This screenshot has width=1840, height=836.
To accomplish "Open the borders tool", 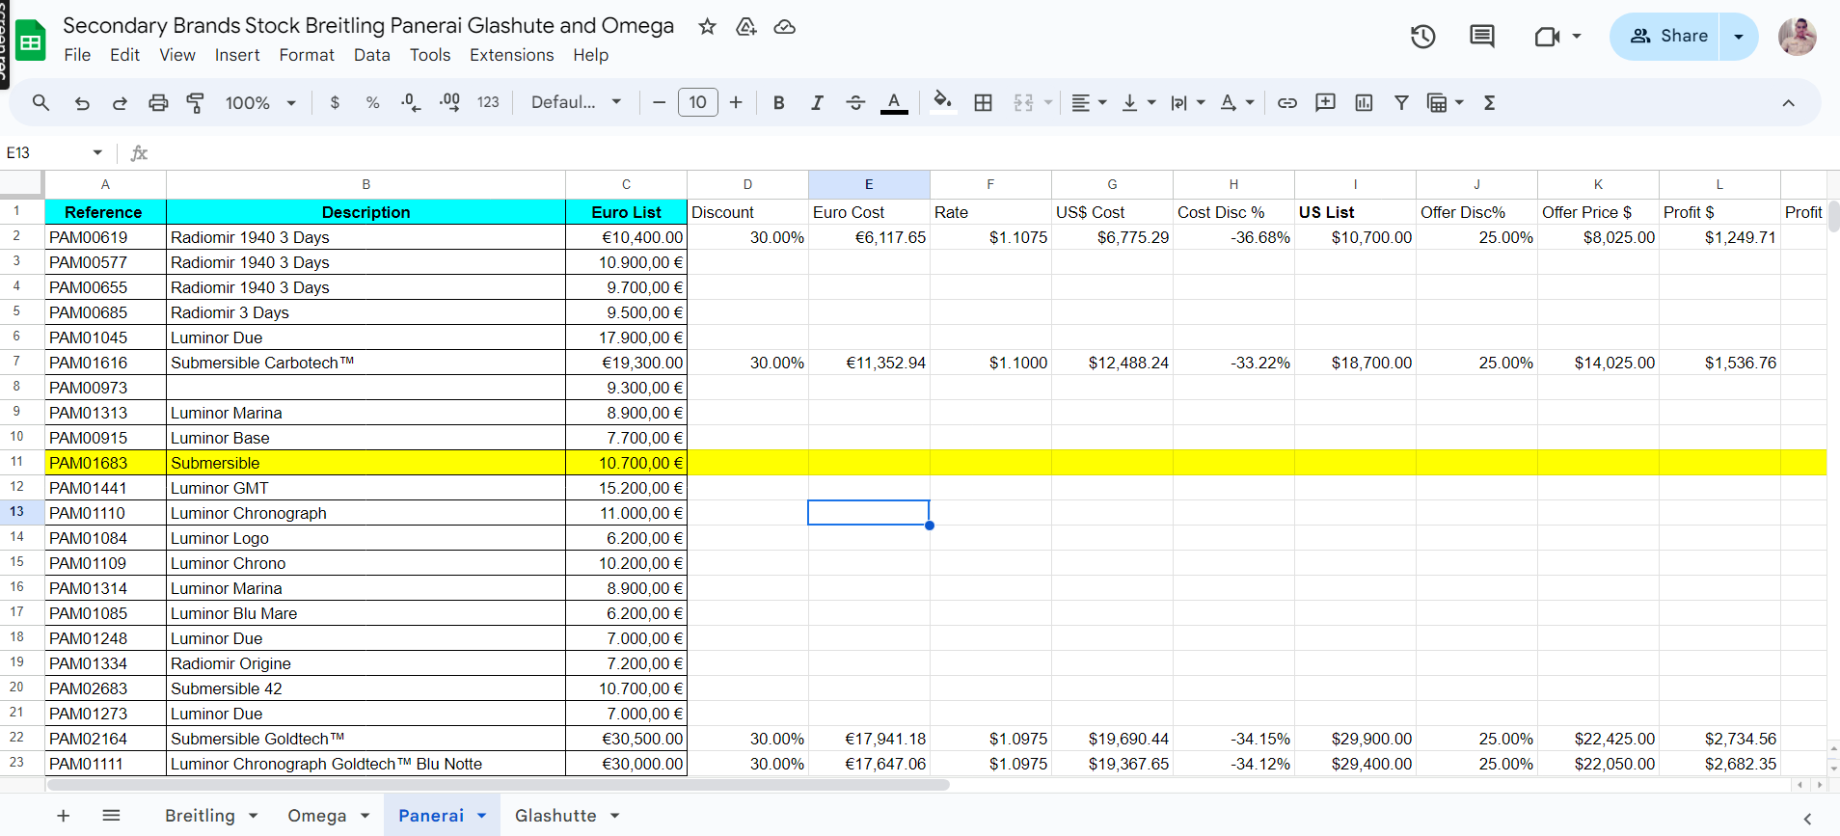I will [983, 102].
